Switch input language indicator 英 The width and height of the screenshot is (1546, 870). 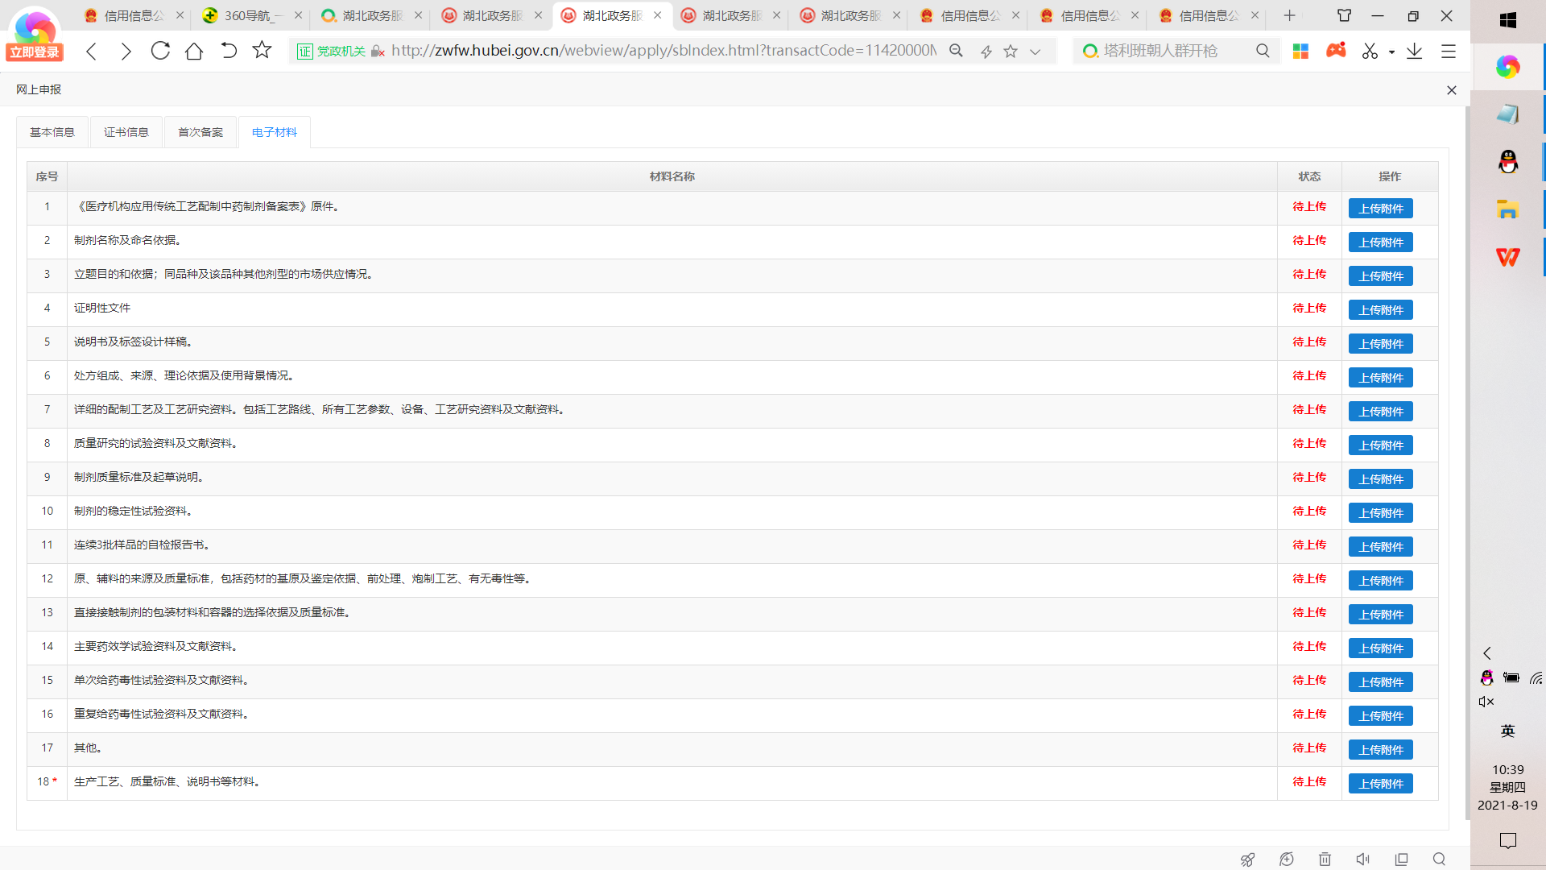(x=1507, y=731)
